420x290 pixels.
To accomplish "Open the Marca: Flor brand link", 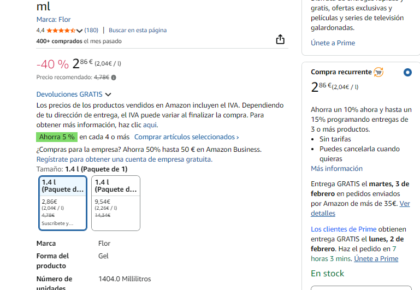I will tap(54, 20).
